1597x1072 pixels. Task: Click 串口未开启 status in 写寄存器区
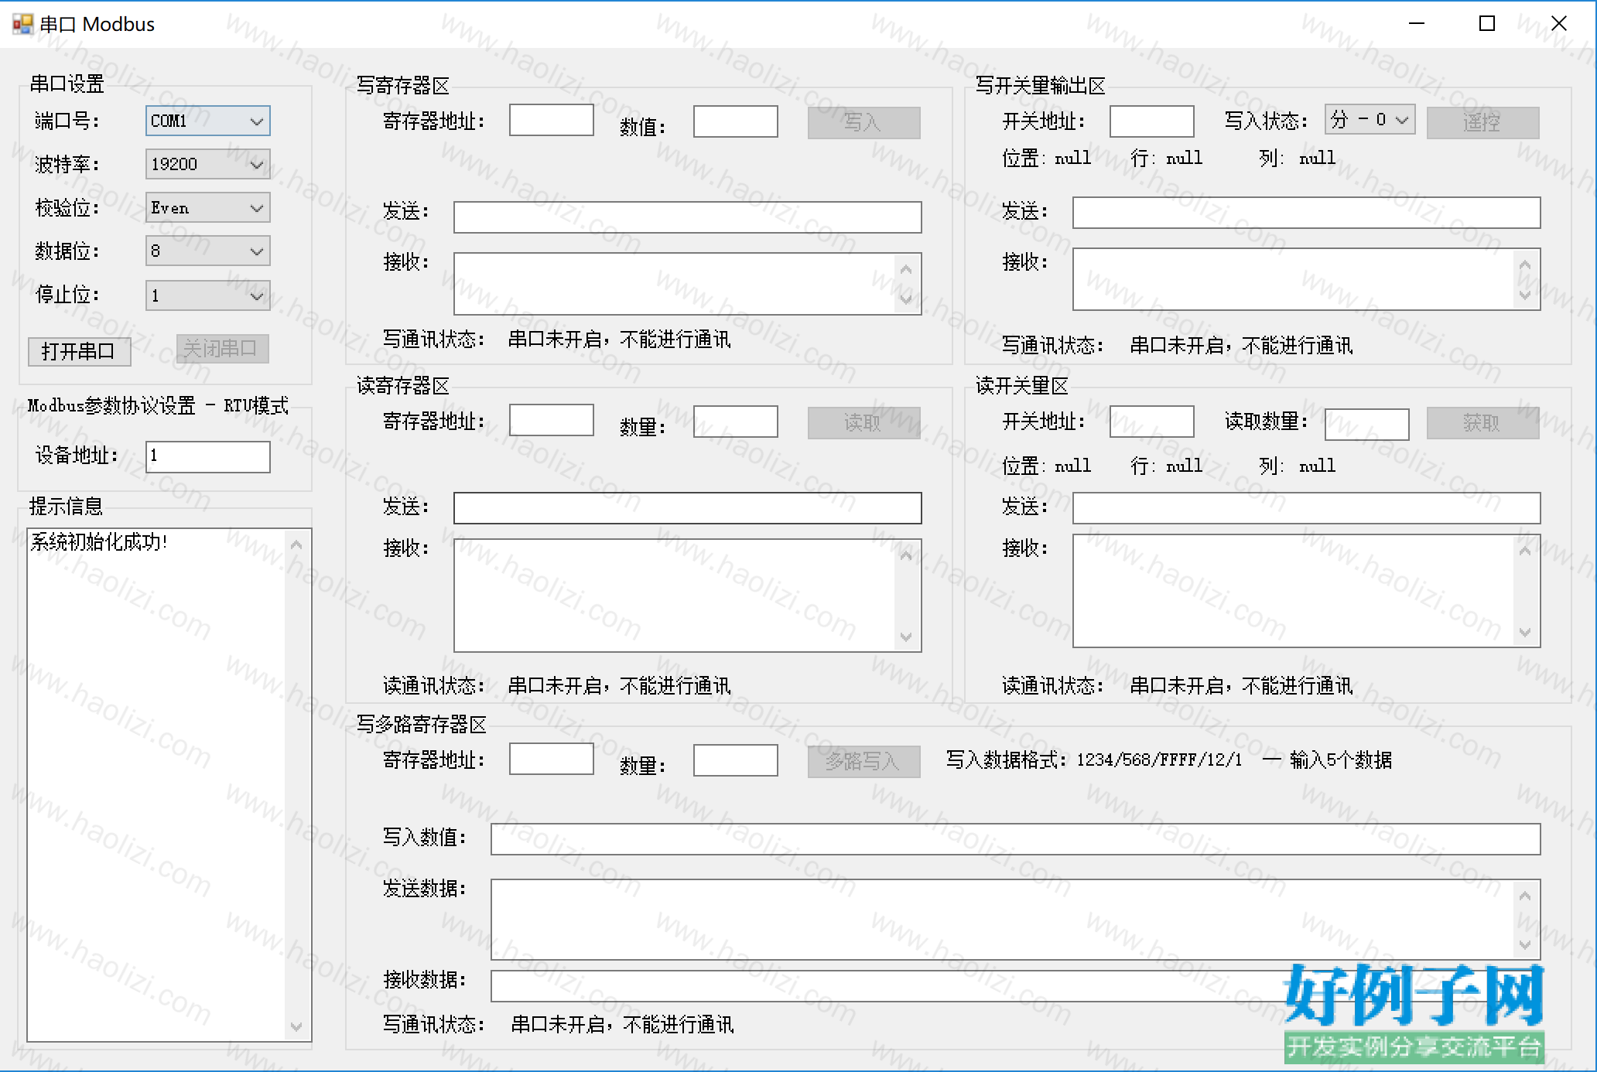click(619, 340)
